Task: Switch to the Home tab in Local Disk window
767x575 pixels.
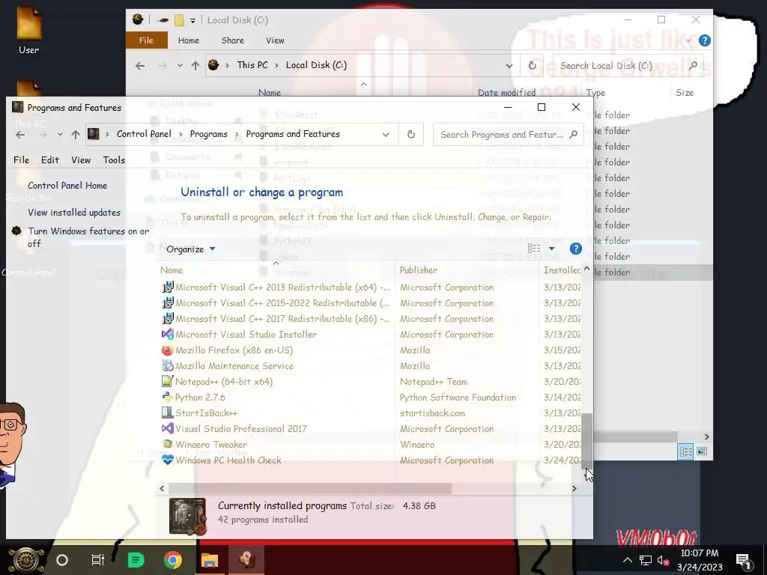Action: tap(188, 40)
